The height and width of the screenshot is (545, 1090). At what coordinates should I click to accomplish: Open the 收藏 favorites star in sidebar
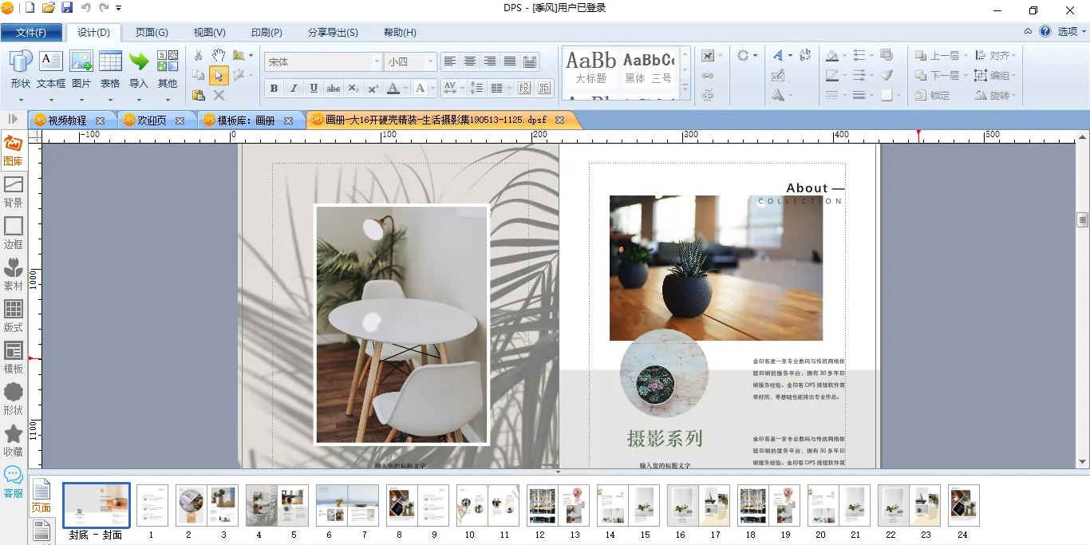(x=14, y=440)
